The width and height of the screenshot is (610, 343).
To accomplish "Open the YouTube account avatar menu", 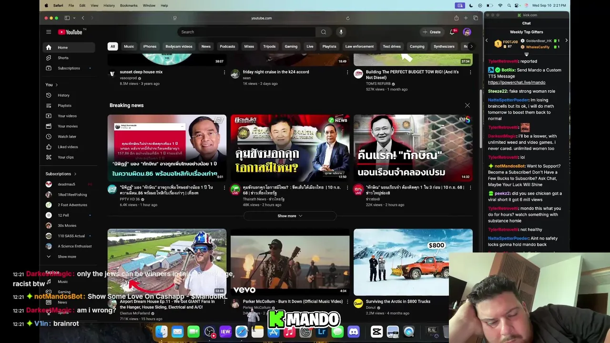I will pyautogui.click(x=467, y=32).
